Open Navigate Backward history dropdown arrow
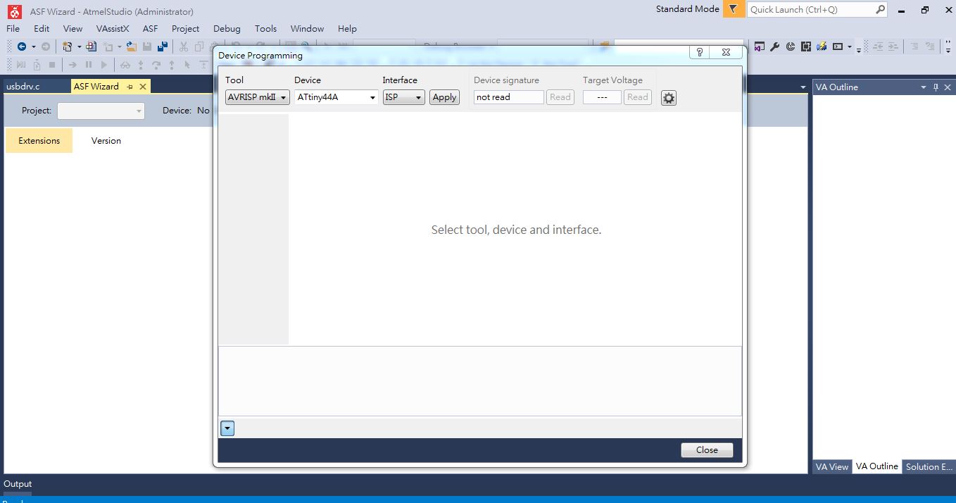This screenshot has width=956, height=503. point(32,46)
